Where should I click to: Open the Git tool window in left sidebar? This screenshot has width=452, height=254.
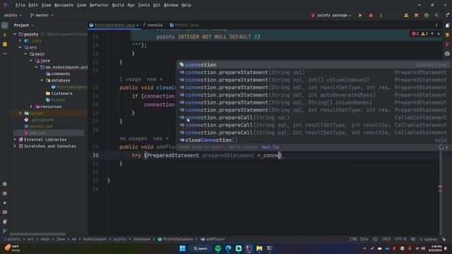pos(5,231)
